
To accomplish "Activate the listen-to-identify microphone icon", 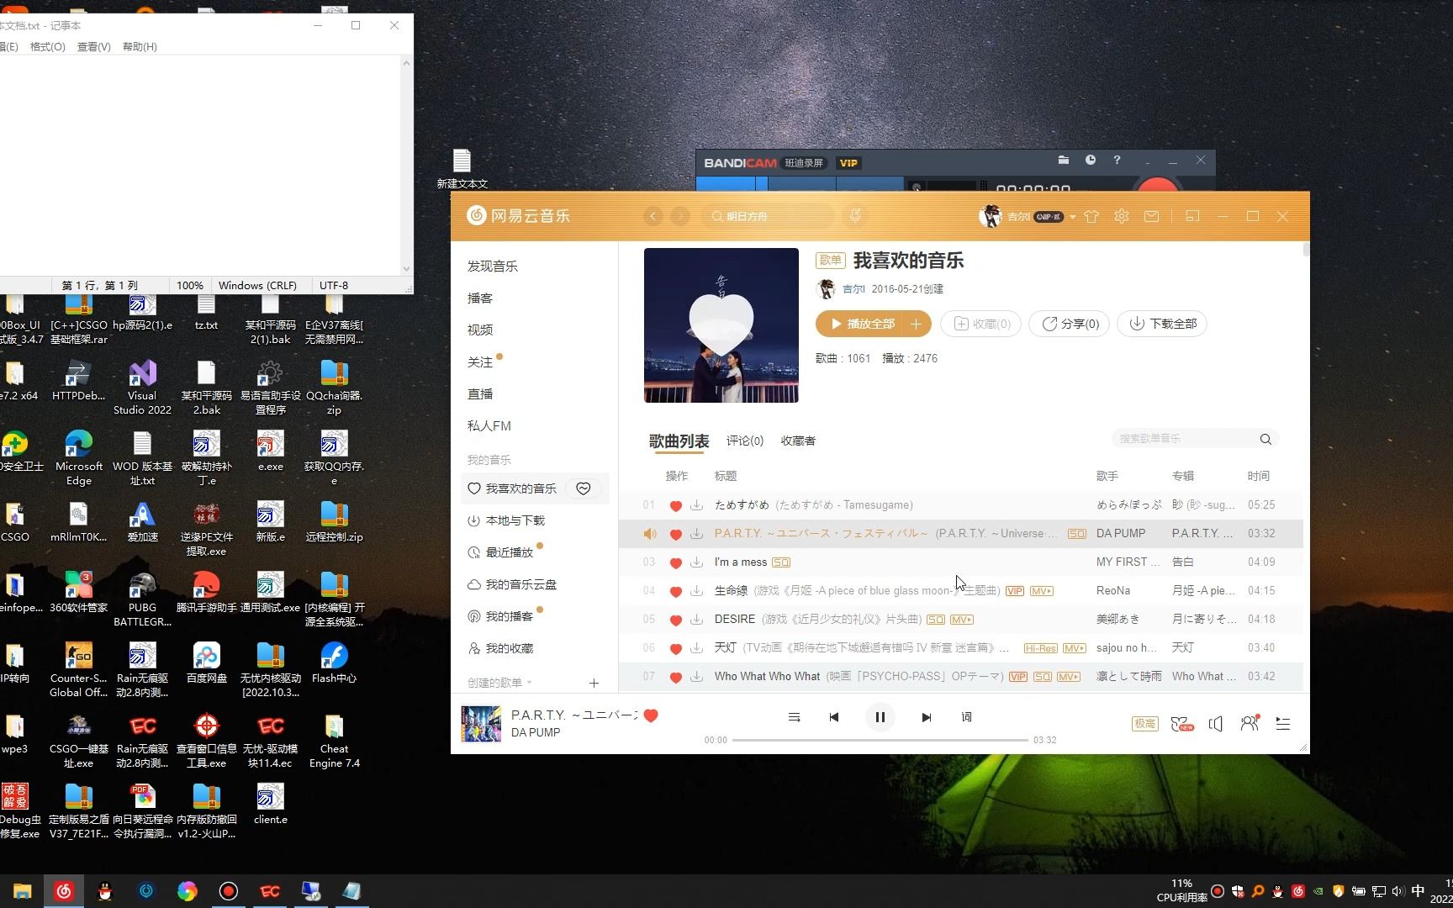I will (x=855, y=216).
